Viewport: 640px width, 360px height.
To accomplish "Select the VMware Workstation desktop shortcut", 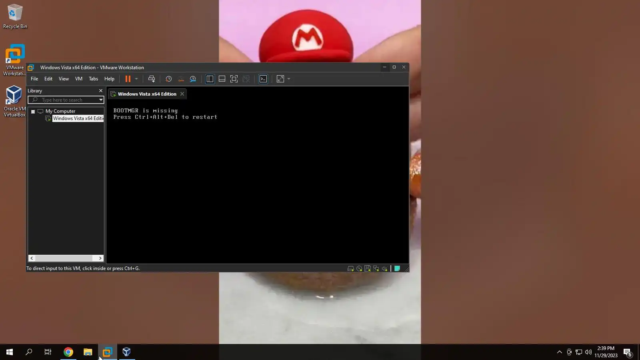I will click(x=15, y=60).
